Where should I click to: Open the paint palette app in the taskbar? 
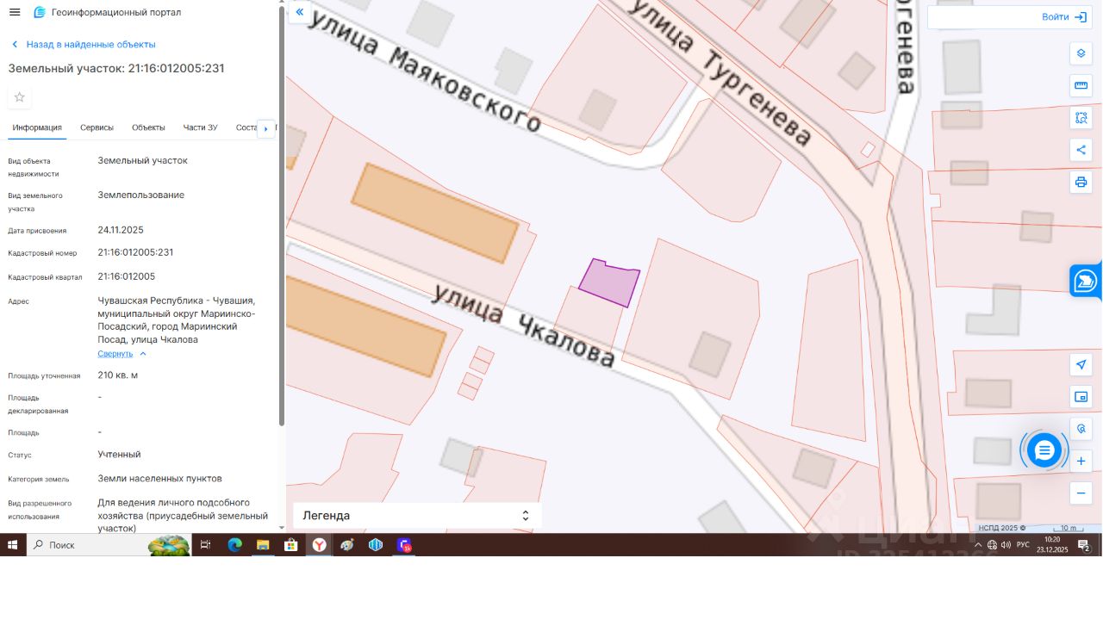pyautogui.click(x=347, y=545)
